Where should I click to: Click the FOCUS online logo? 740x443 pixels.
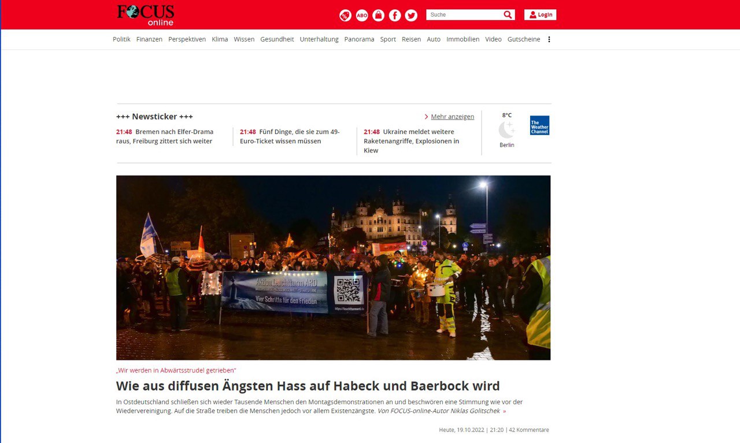(x=146, y=14)
